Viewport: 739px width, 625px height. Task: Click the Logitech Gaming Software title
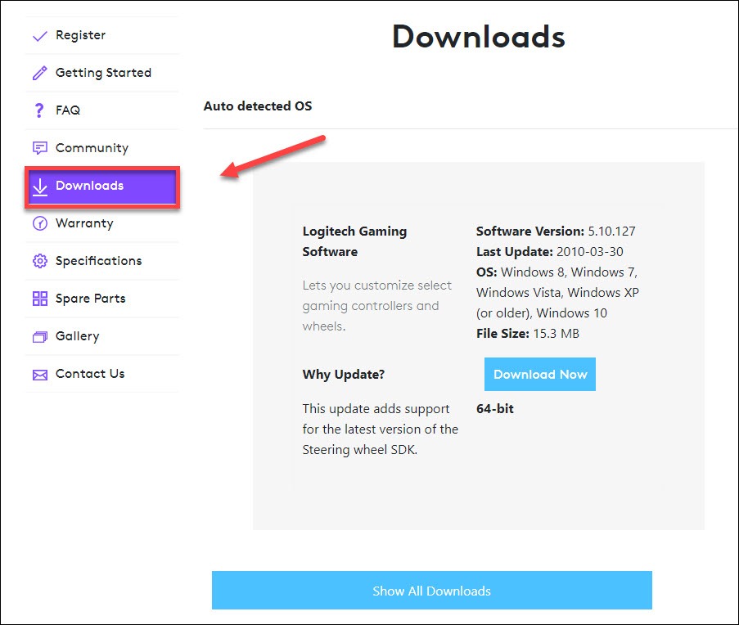[x=354, y=241]
